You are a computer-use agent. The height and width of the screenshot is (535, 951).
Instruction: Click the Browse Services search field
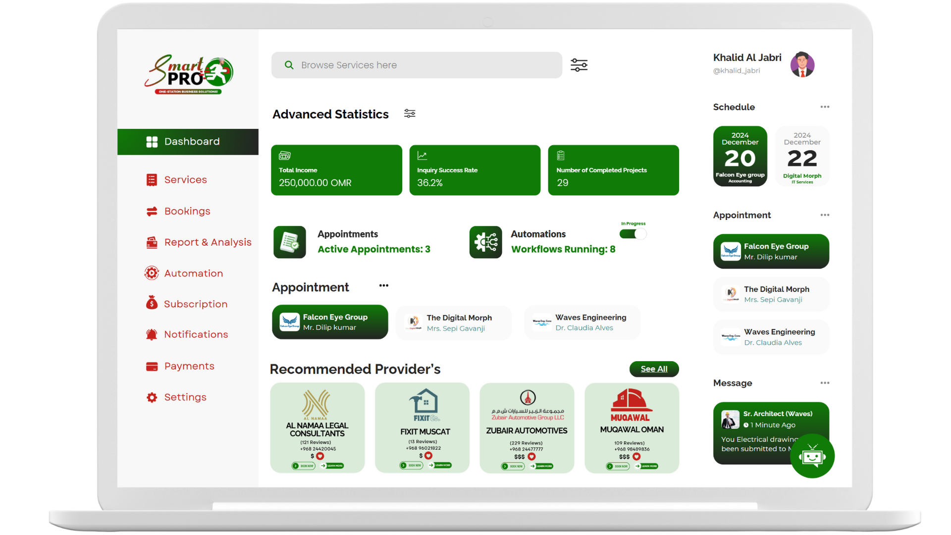pyautogui.click(x=416, y=65)
